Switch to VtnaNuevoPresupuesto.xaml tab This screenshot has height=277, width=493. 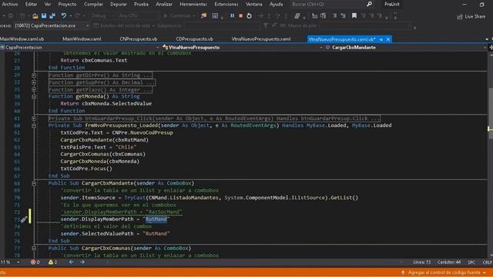coord(261,39)
